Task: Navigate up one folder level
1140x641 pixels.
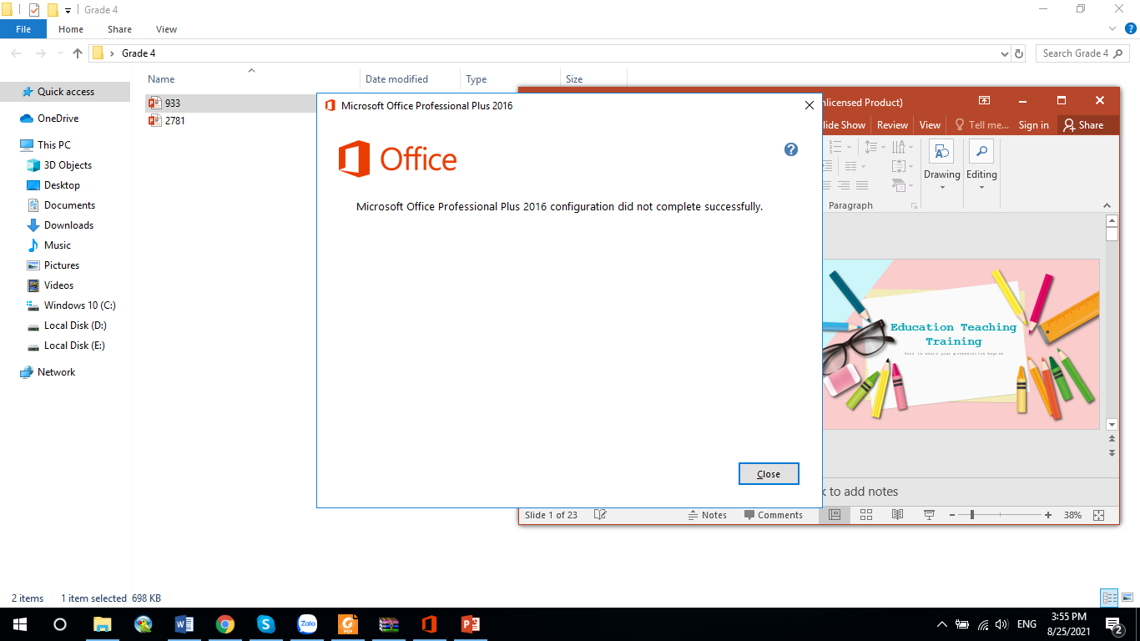Action: [78, 53]
